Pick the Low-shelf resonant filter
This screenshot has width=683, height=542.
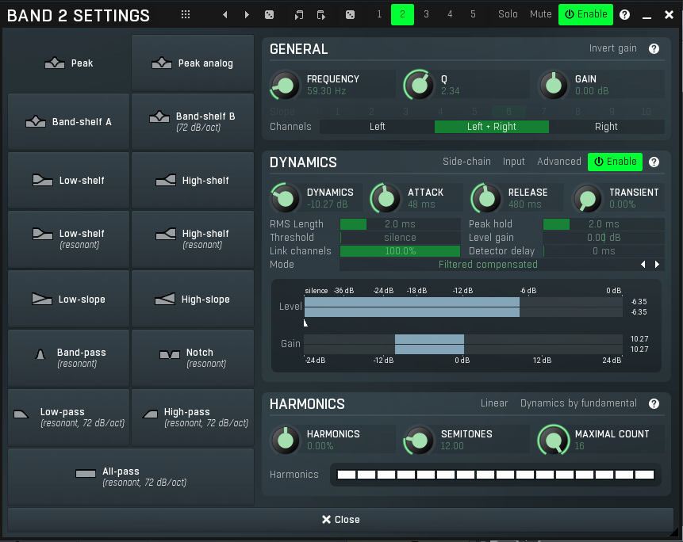[x=69, y=239]
